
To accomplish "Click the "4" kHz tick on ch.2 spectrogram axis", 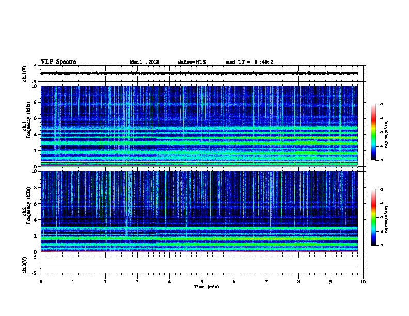I will 36,220.
